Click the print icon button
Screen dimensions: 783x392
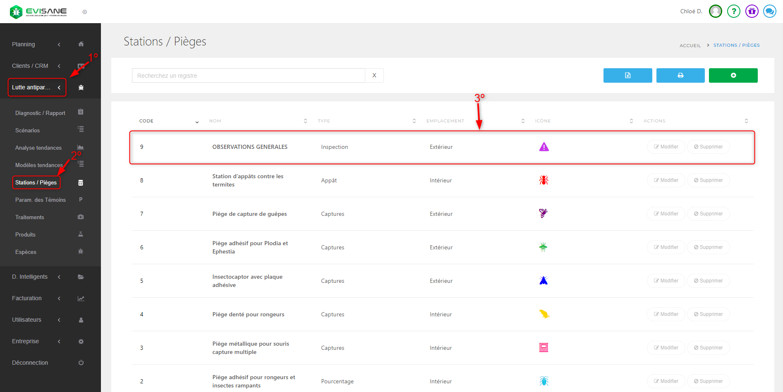(x=680, y=75)
